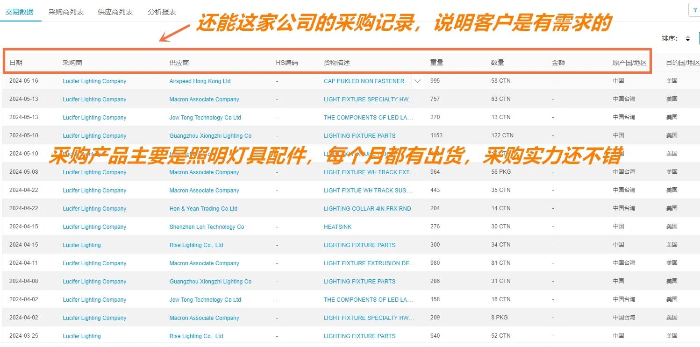Open THE COMPONENTS OF LED LA in 2024-05-13 row
Viewport: 700px width, 347px height.
pyautogui.click(x=369, y=118)
